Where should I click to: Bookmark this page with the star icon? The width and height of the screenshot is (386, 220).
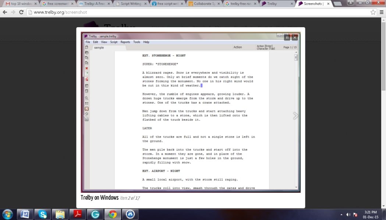coord(373,12)
